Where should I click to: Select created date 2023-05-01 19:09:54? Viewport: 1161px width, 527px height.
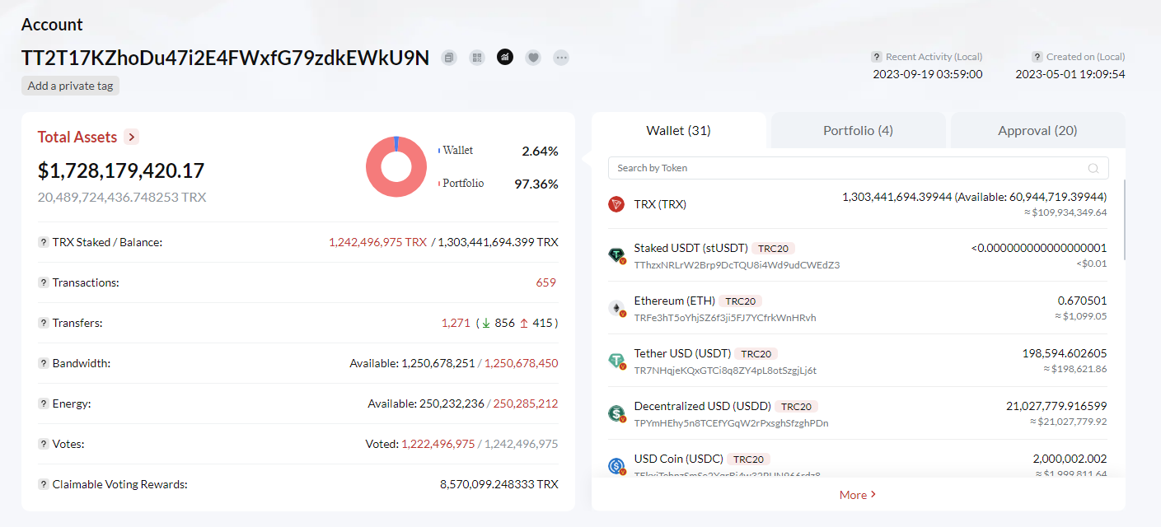coord(1070,74)
